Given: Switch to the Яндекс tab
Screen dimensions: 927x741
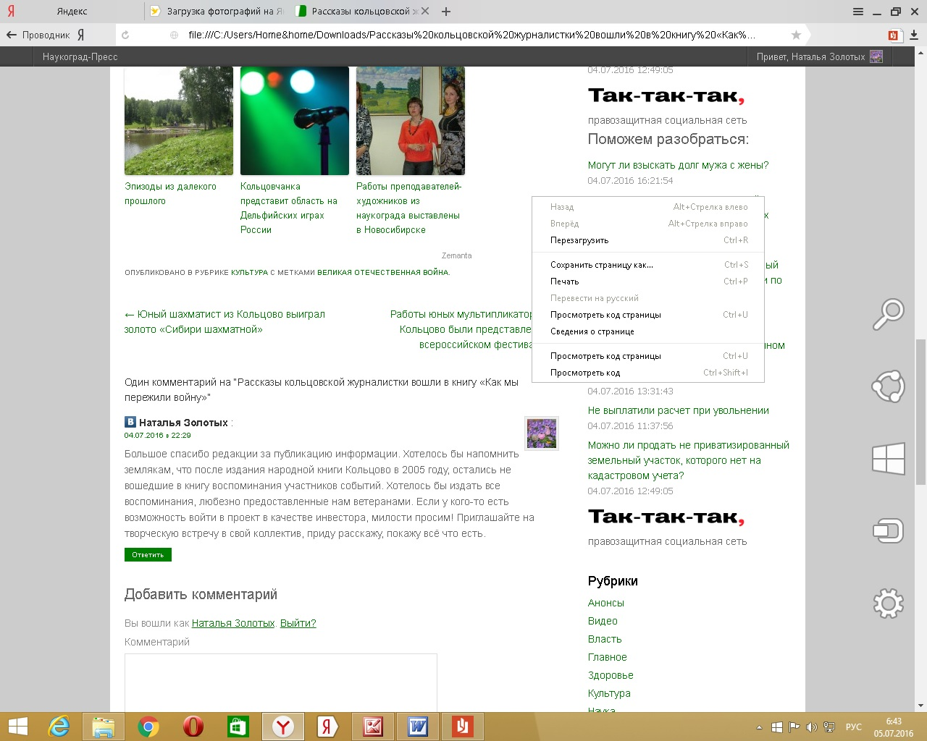Looking at the screenshot, I should tap(72, 12).
